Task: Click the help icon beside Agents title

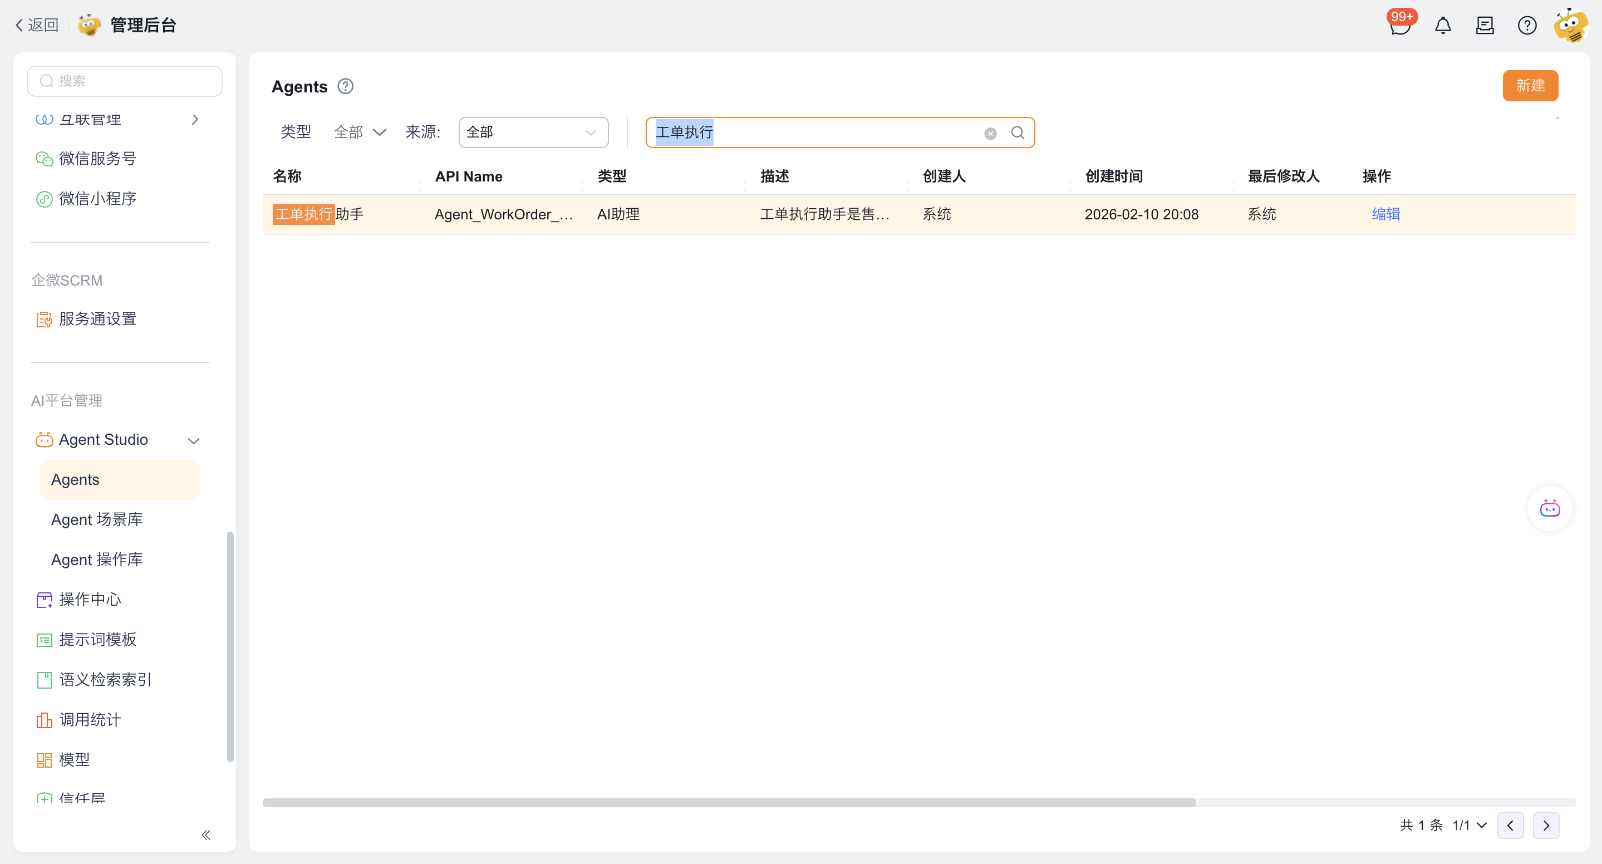Action: point(345,86)
